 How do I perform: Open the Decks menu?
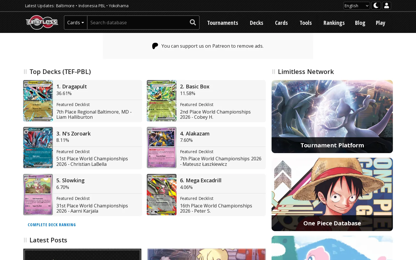(x=257, y=23)
